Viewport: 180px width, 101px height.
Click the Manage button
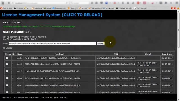point(101,43)
